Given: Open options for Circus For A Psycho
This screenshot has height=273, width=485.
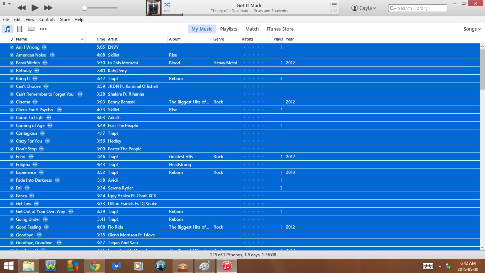Looking at the screenshot, I should tap(59, 110).
